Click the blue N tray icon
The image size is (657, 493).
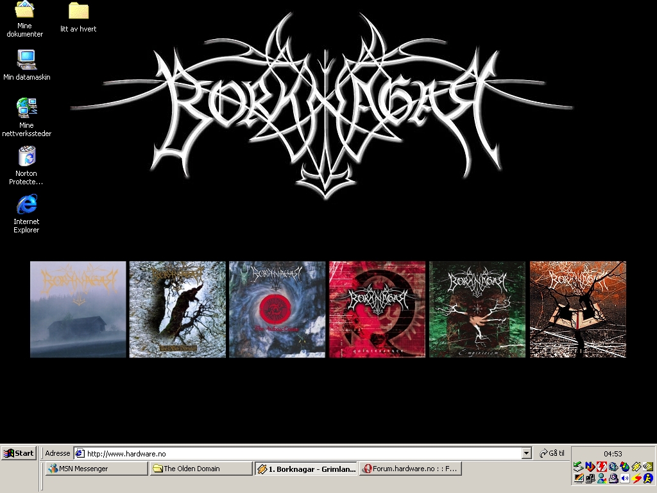(590, 466)
